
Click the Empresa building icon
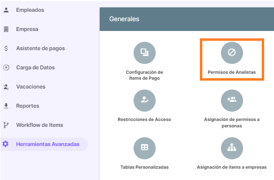pos(6,29)
